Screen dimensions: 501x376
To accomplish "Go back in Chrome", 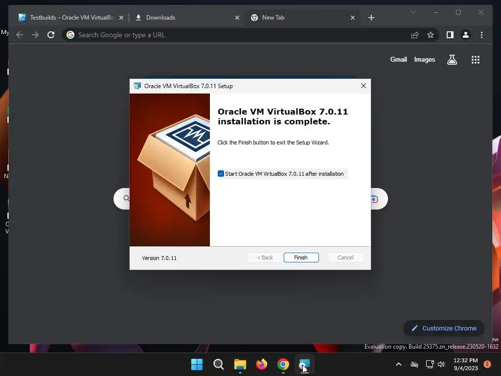I will [x=20, y=35].
